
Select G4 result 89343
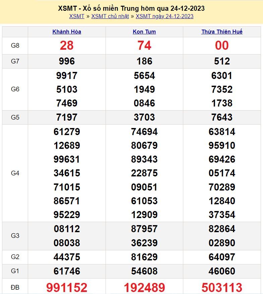(x=144, y=159)
